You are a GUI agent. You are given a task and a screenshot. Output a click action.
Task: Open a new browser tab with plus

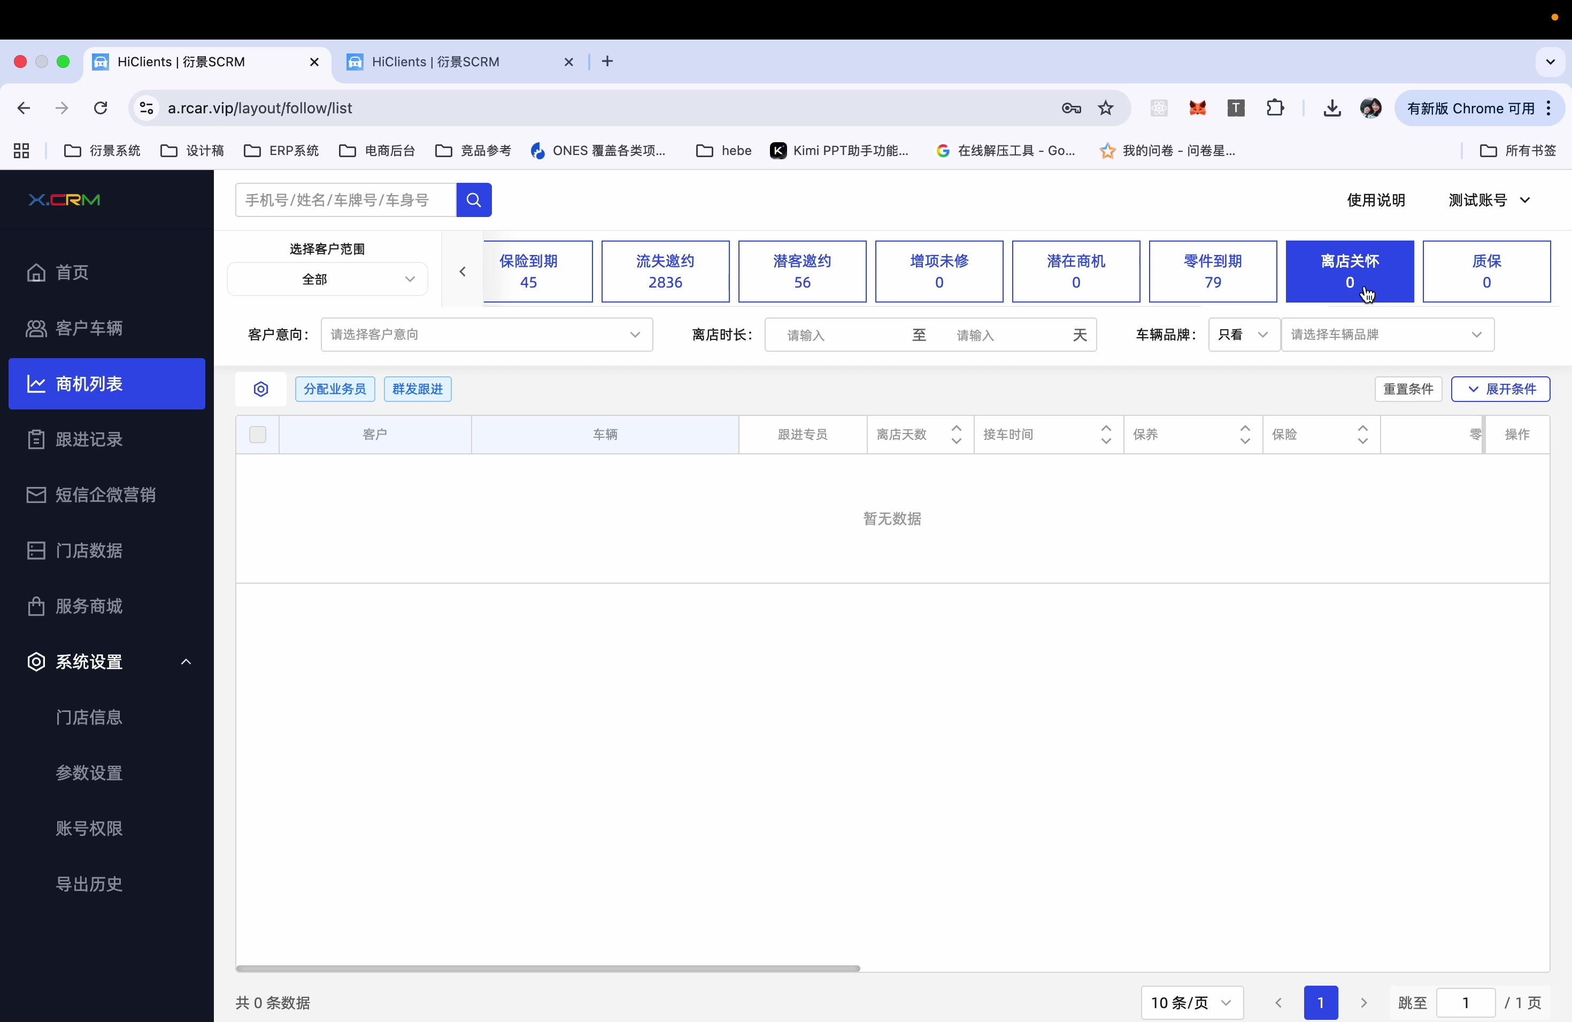pos(607,61)
